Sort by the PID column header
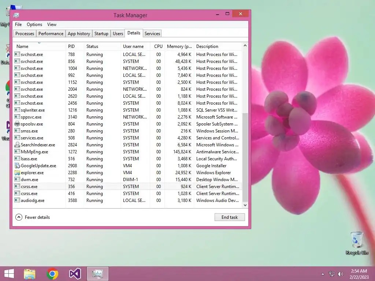 tap(75, 46)
